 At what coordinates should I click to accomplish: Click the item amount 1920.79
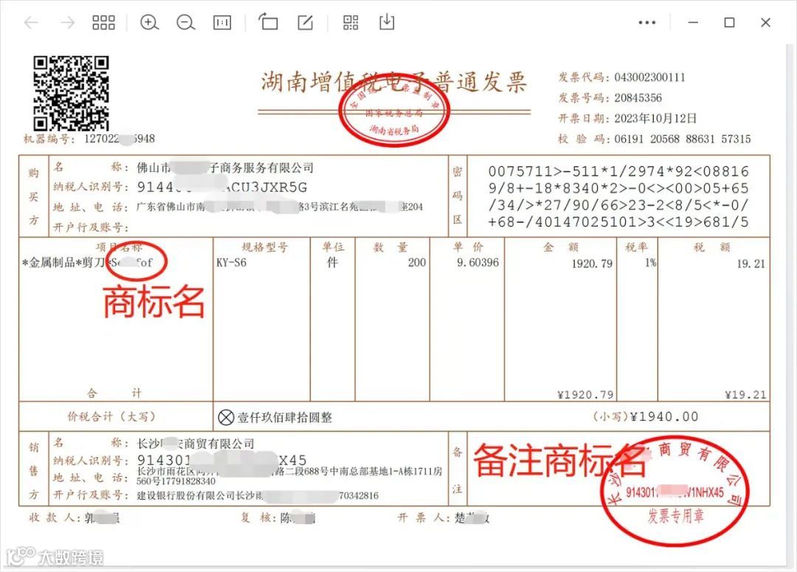592,263
